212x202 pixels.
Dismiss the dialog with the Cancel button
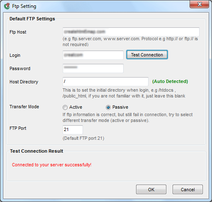pos(188,190)
